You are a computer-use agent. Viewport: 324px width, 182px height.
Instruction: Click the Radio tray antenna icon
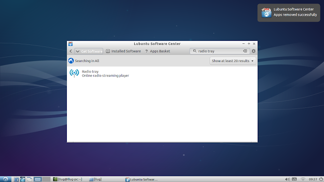tap(74, 73)
